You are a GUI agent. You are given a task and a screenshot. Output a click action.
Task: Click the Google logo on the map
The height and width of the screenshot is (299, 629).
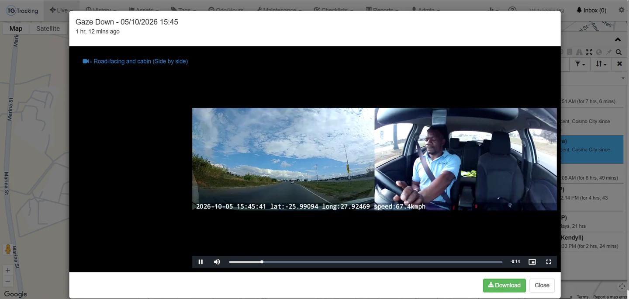(15, 294)
